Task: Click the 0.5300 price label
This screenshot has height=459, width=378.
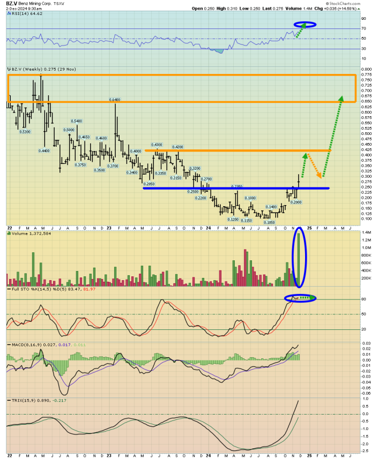Action: coord(25,132)
